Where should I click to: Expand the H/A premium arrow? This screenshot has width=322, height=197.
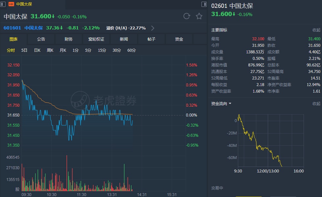point(152,28)
